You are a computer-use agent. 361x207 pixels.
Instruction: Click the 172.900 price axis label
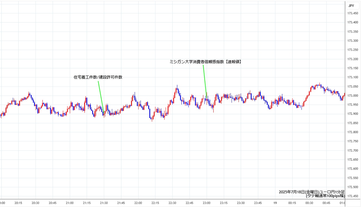[x=352, y=114]
